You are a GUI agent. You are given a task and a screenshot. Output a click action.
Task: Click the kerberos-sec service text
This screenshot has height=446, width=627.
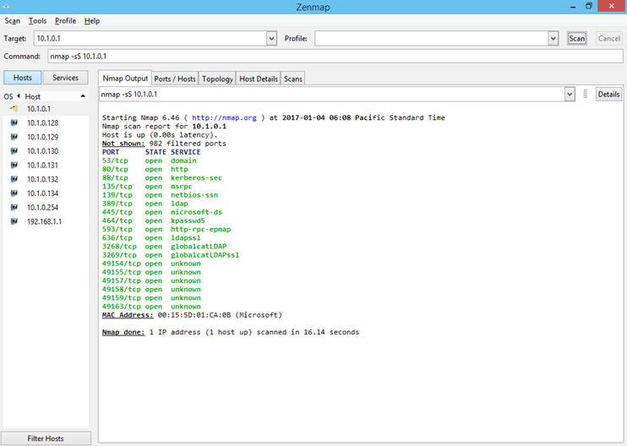(x=196, y=178)
